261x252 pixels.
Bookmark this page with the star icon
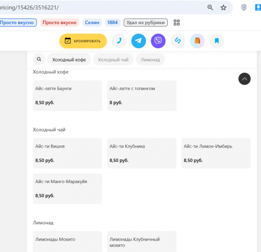coord(224,7)
